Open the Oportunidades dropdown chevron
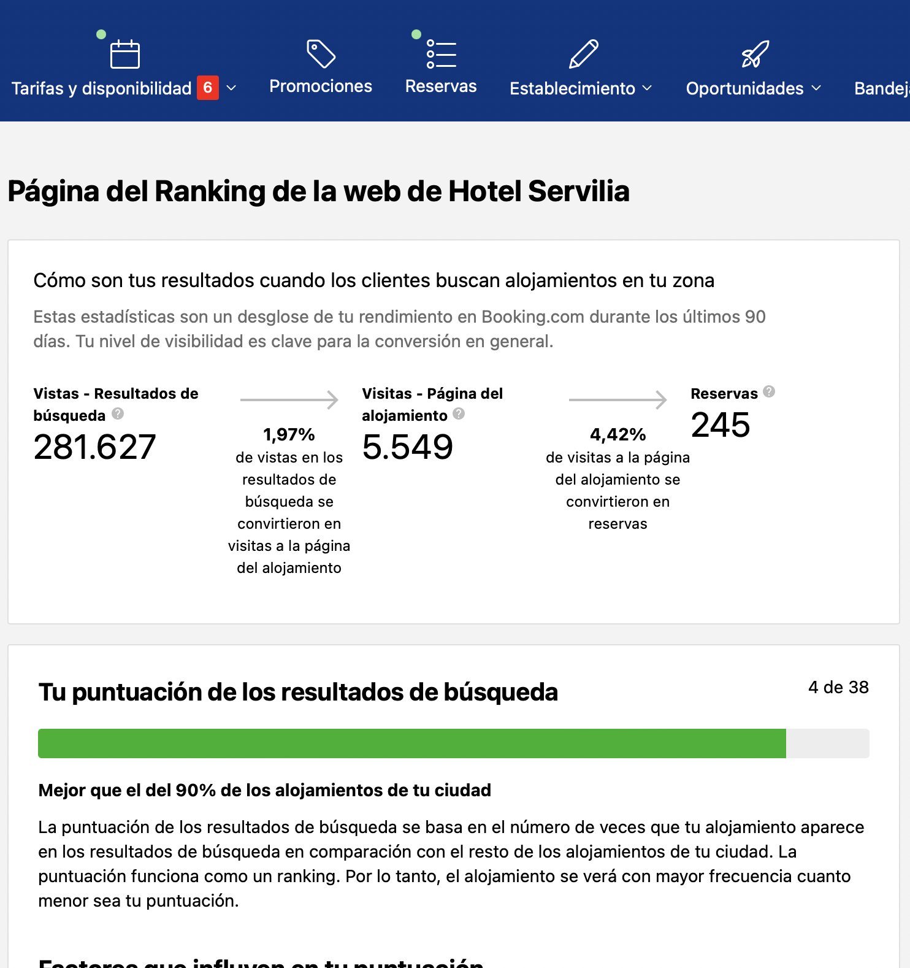910x968 pixels. point(816,88)
